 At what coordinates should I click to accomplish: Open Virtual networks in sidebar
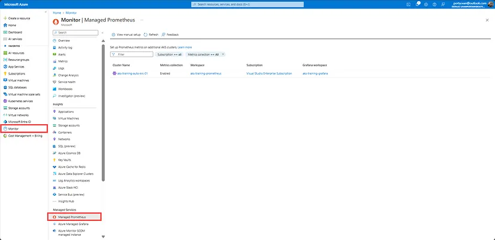(x=18, y=115)
